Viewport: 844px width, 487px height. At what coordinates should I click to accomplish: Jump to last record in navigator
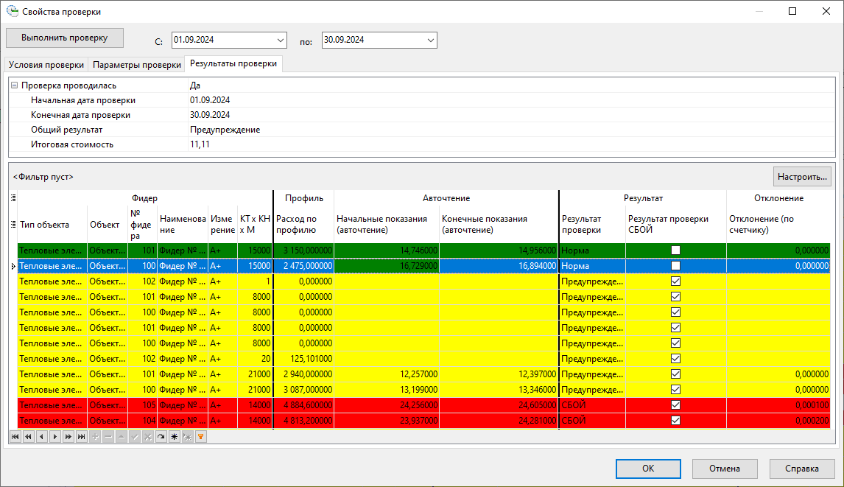point(81,437)
